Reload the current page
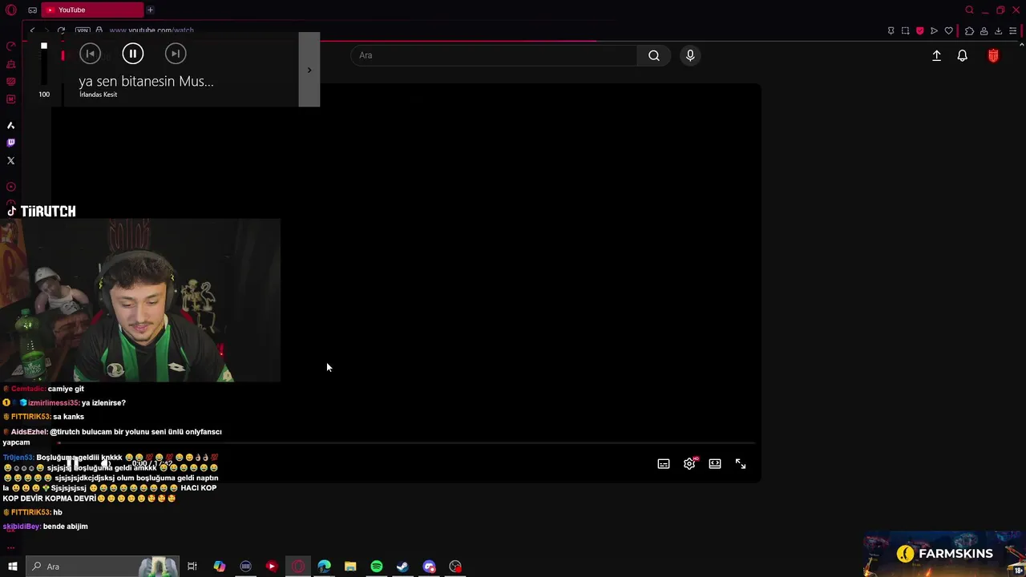The width and height of the screenshot is (1026, 577). click(61, 30)
